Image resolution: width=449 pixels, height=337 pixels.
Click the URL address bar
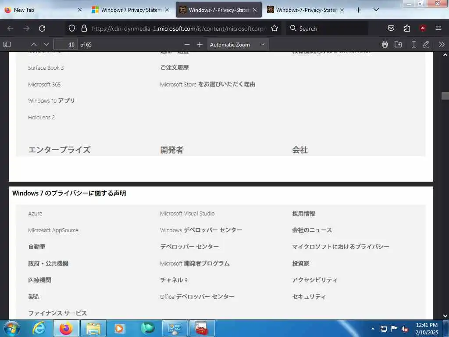(178, 29)
